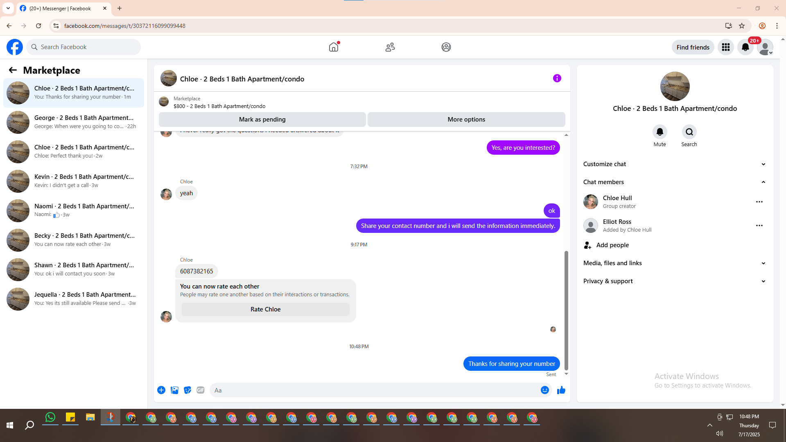
Task: Expand the Customize chat section
Action: (675, 164)
